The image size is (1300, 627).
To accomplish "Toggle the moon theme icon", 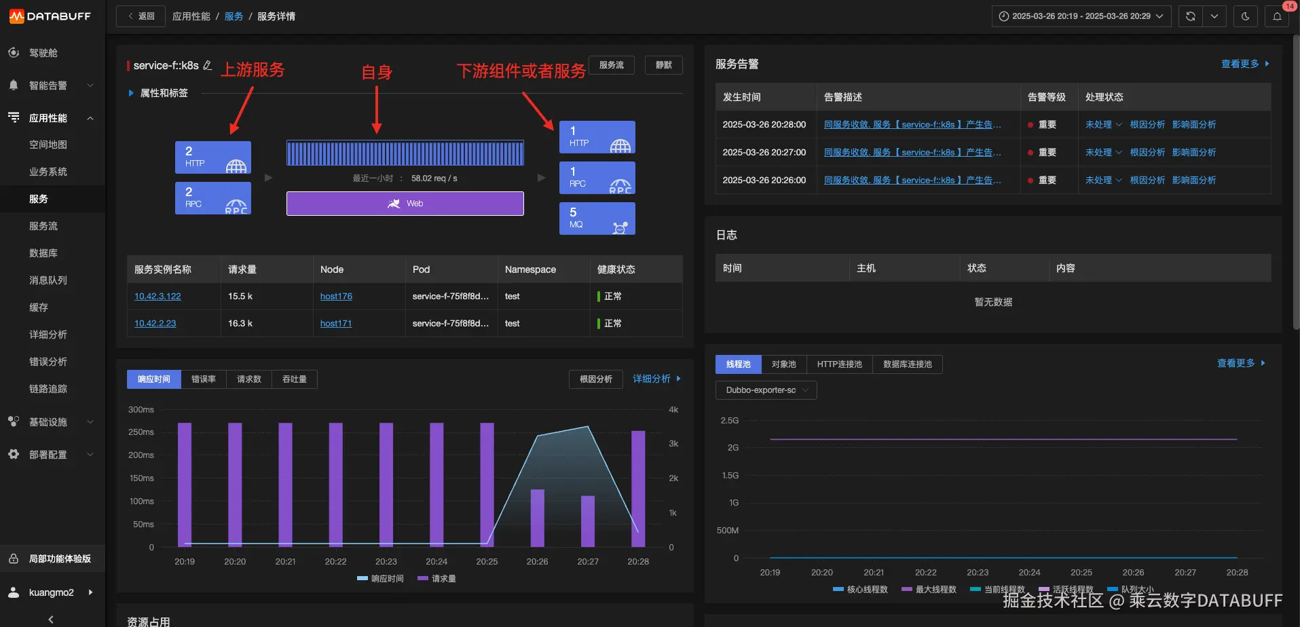I will click(1246, 16).
